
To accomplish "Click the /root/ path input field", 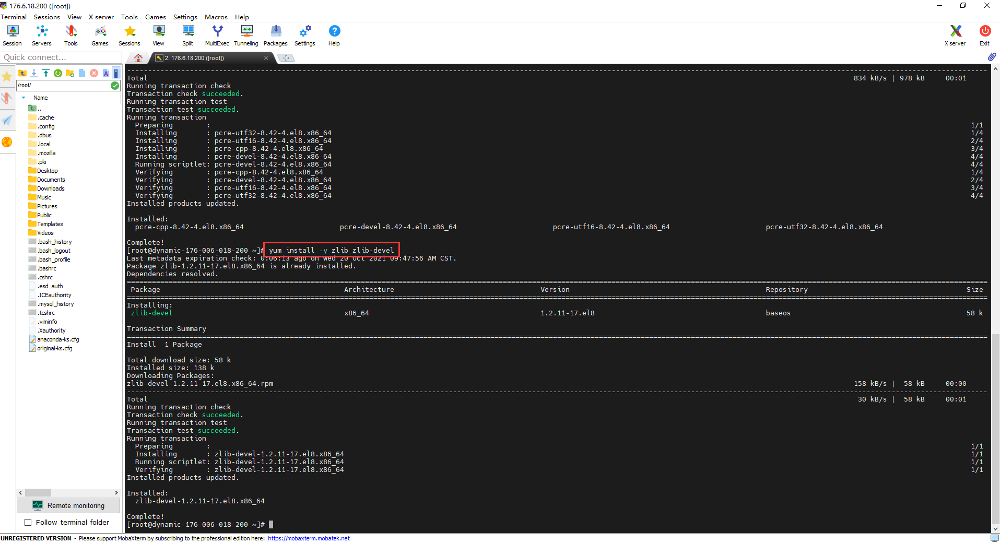I will (63, 86).
